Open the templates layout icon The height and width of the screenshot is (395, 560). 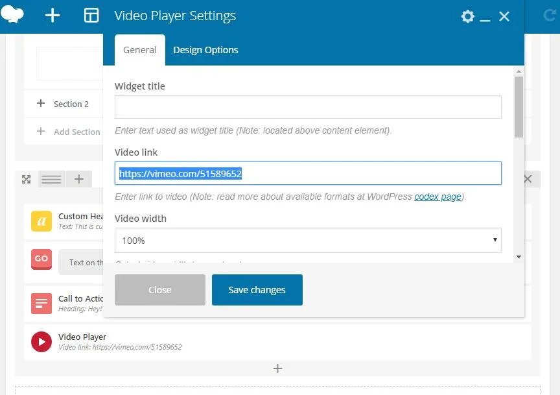point(91,16)
